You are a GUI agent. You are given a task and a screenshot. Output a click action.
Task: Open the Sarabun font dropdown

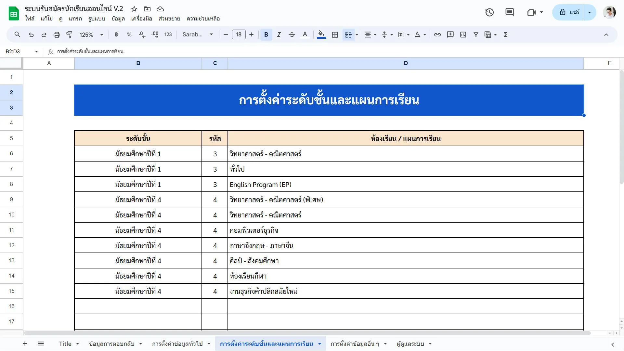(x=198, y=34)
